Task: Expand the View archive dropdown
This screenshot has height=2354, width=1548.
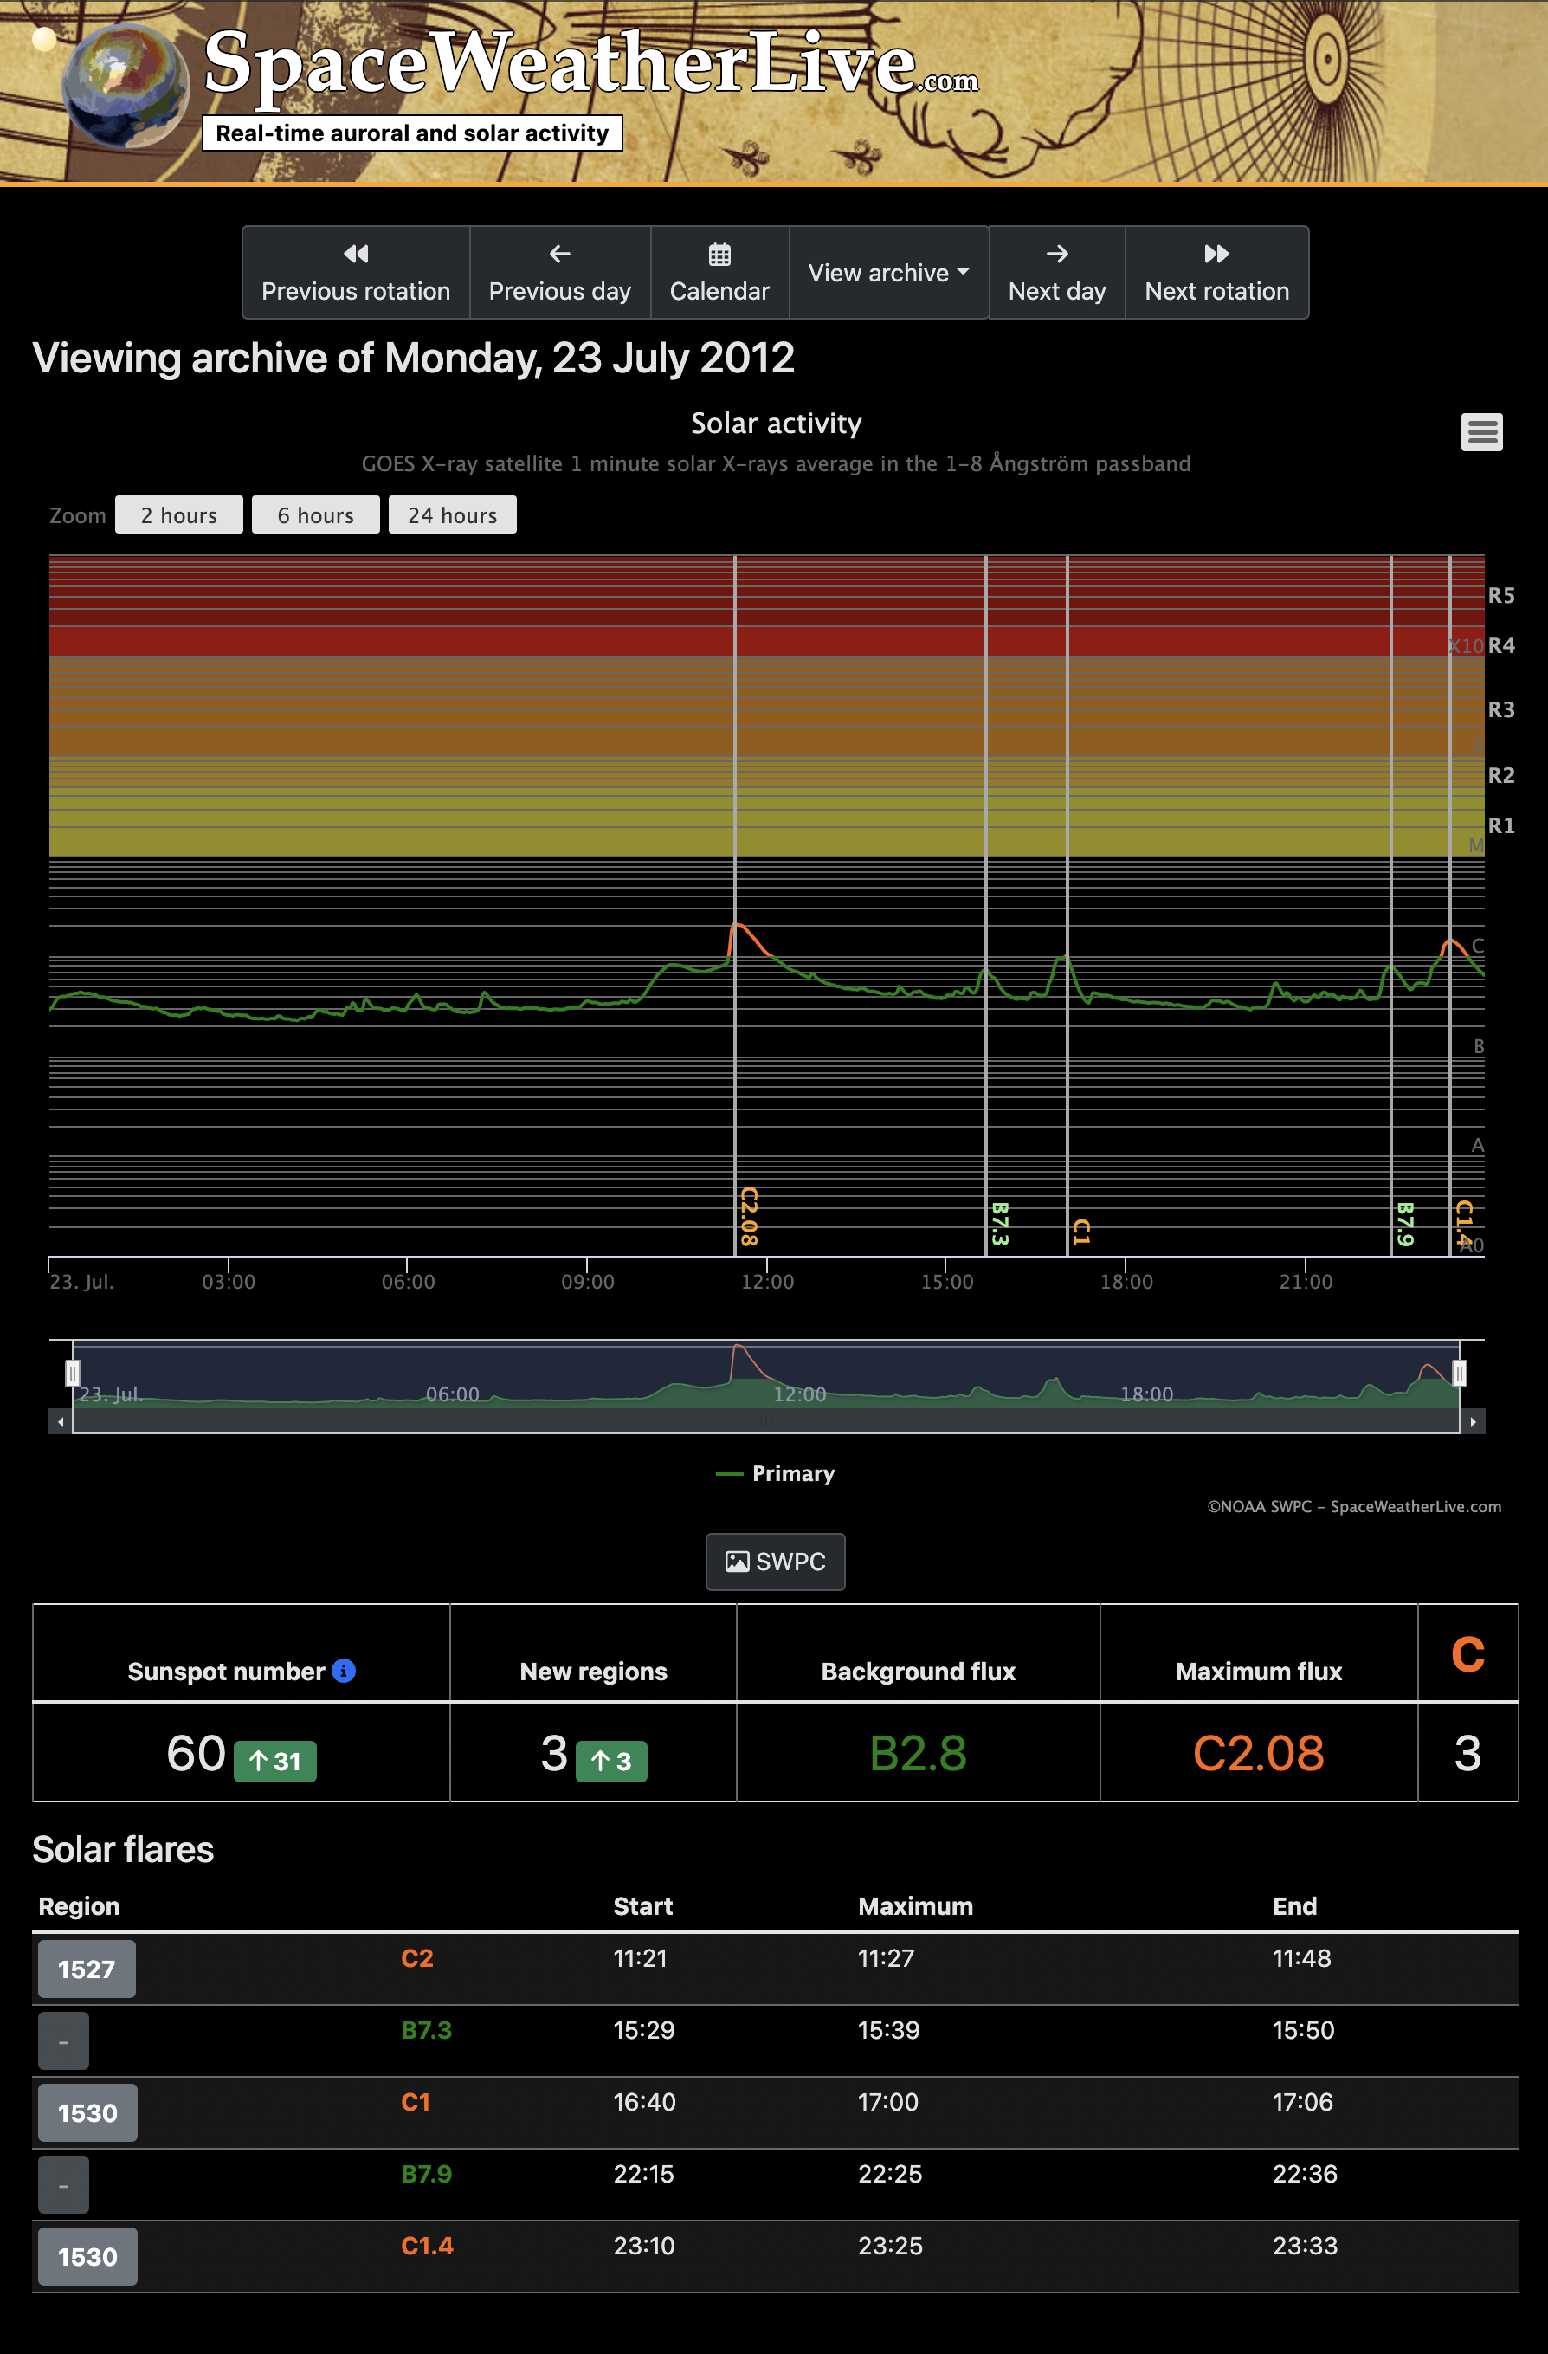Action: [x=888, y=273]
